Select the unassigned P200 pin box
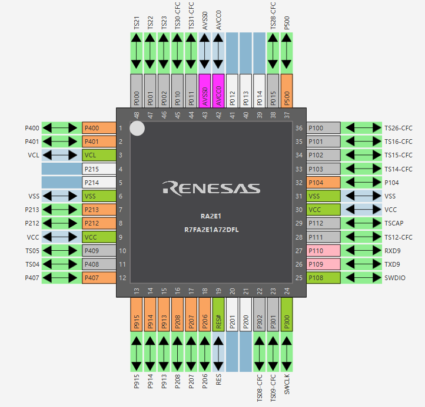The height and width of the screenshot is (407, 425). pyautogui.click(x=245, y=315)
